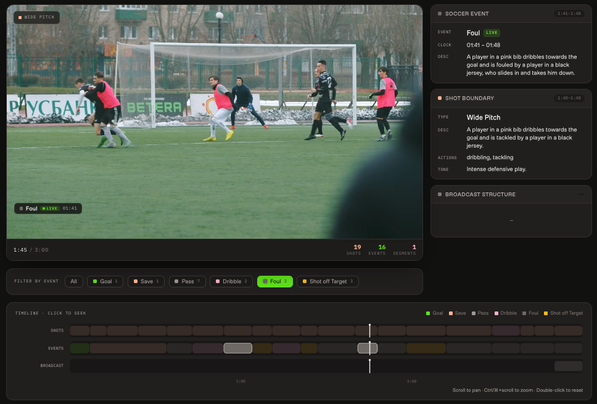Viewport: 597px width, 404px height.
Task: Click the 'TIMELINE · CLICK TO SEEK' heading
Action: point(51,313)
